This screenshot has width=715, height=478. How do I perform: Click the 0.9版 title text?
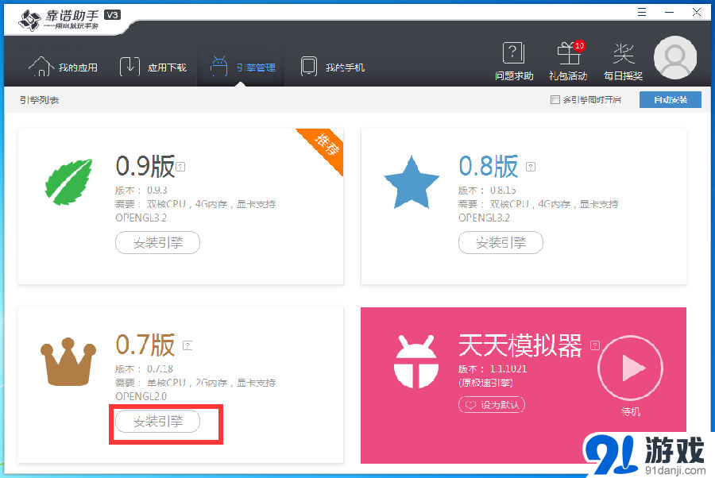(x=145, y=166)
